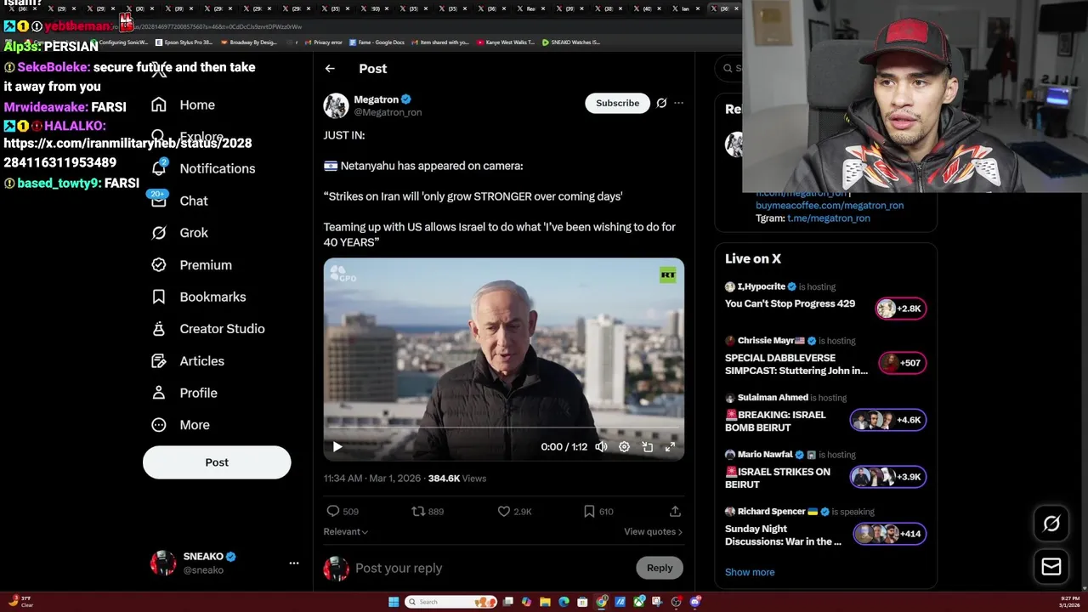Click the Profile person icon
Viewport: 1088px width, 612px height.
click(x=159, y=393)
